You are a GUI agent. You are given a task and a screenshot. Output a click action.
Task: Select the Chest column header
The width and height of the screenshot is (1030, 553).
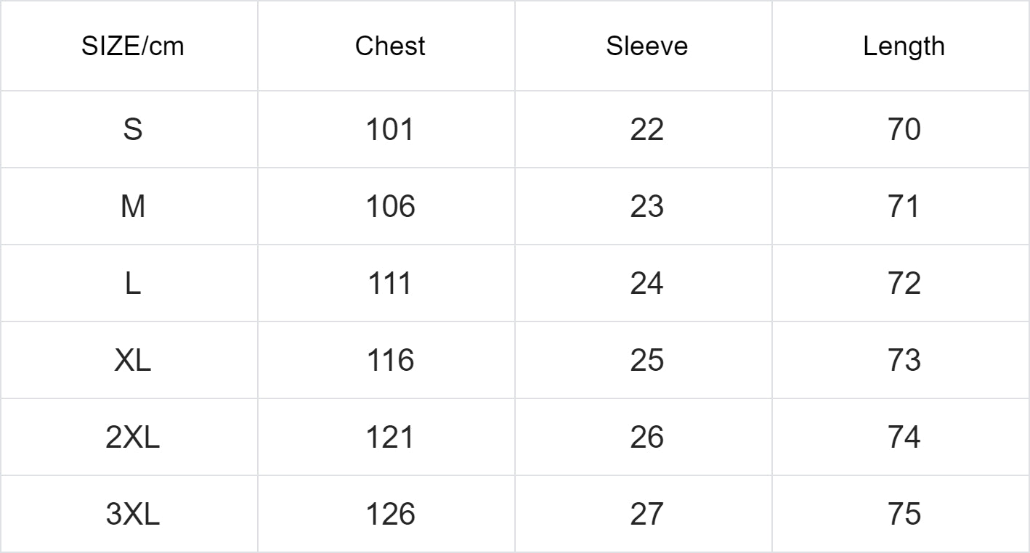390,46
